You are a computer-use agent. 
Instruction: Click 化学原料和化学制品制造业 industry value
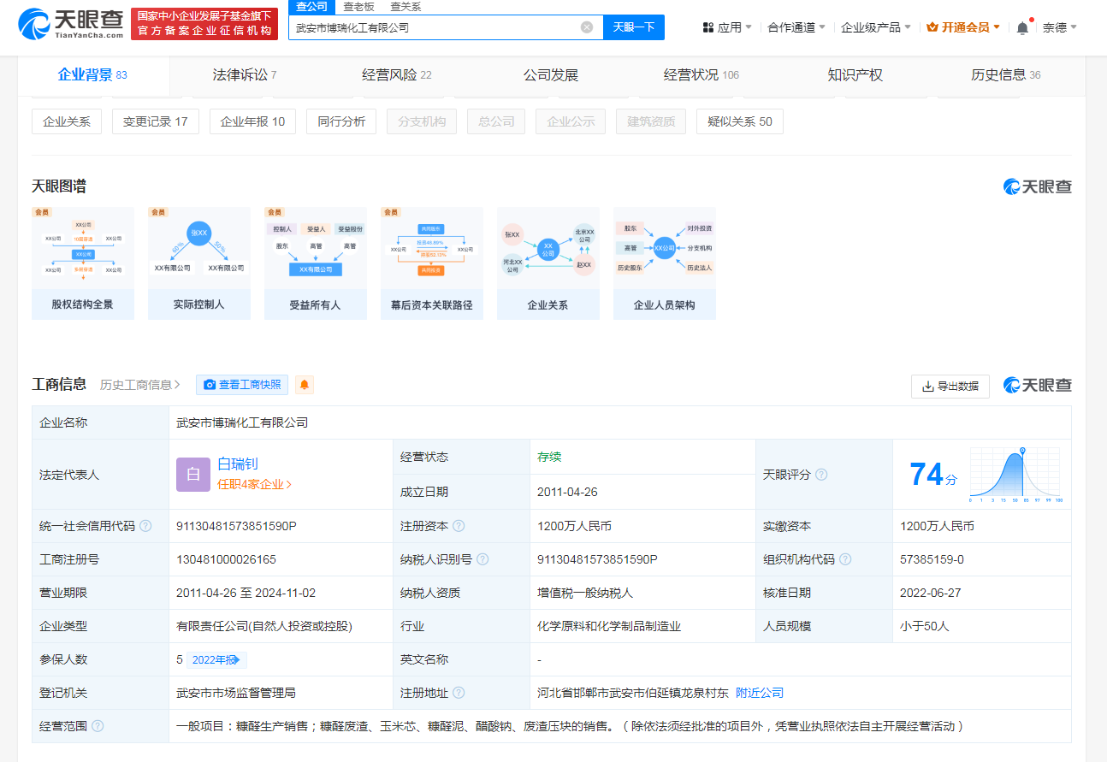(609, 626)
